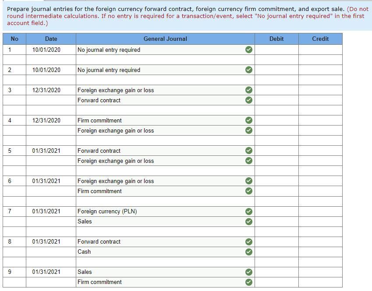This screenshot has width=372, height=291.
Task: Open entry 3 Foreign exchange gain or loss account field
Action: (x=165, y=90)
